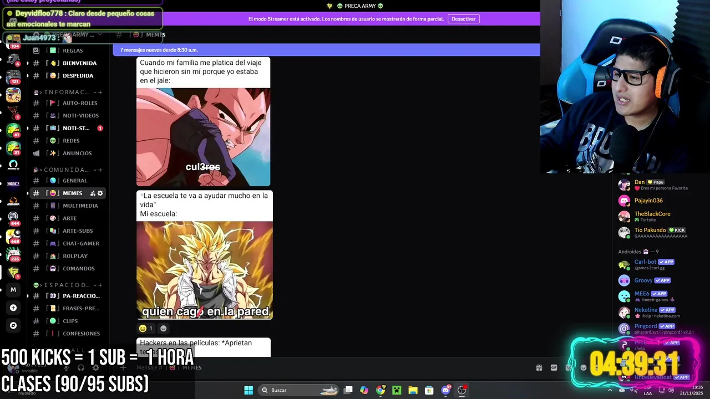Open Discover servers compass icon
Viewport: 710px width, 399px height.
click(13, 325)
